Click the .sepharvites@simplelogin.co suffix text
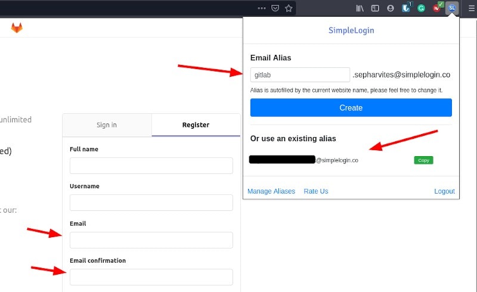 click(401, 75)
